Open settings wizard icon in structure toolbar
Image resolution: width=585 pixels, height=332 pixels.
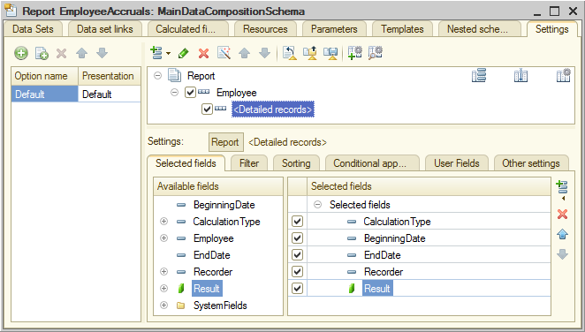(224, 53)
